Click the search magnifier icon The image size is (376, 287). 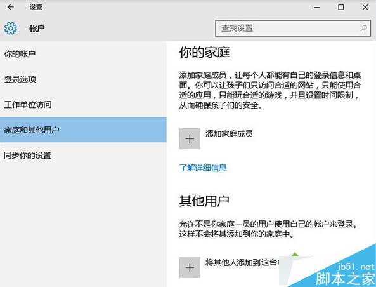364,29
